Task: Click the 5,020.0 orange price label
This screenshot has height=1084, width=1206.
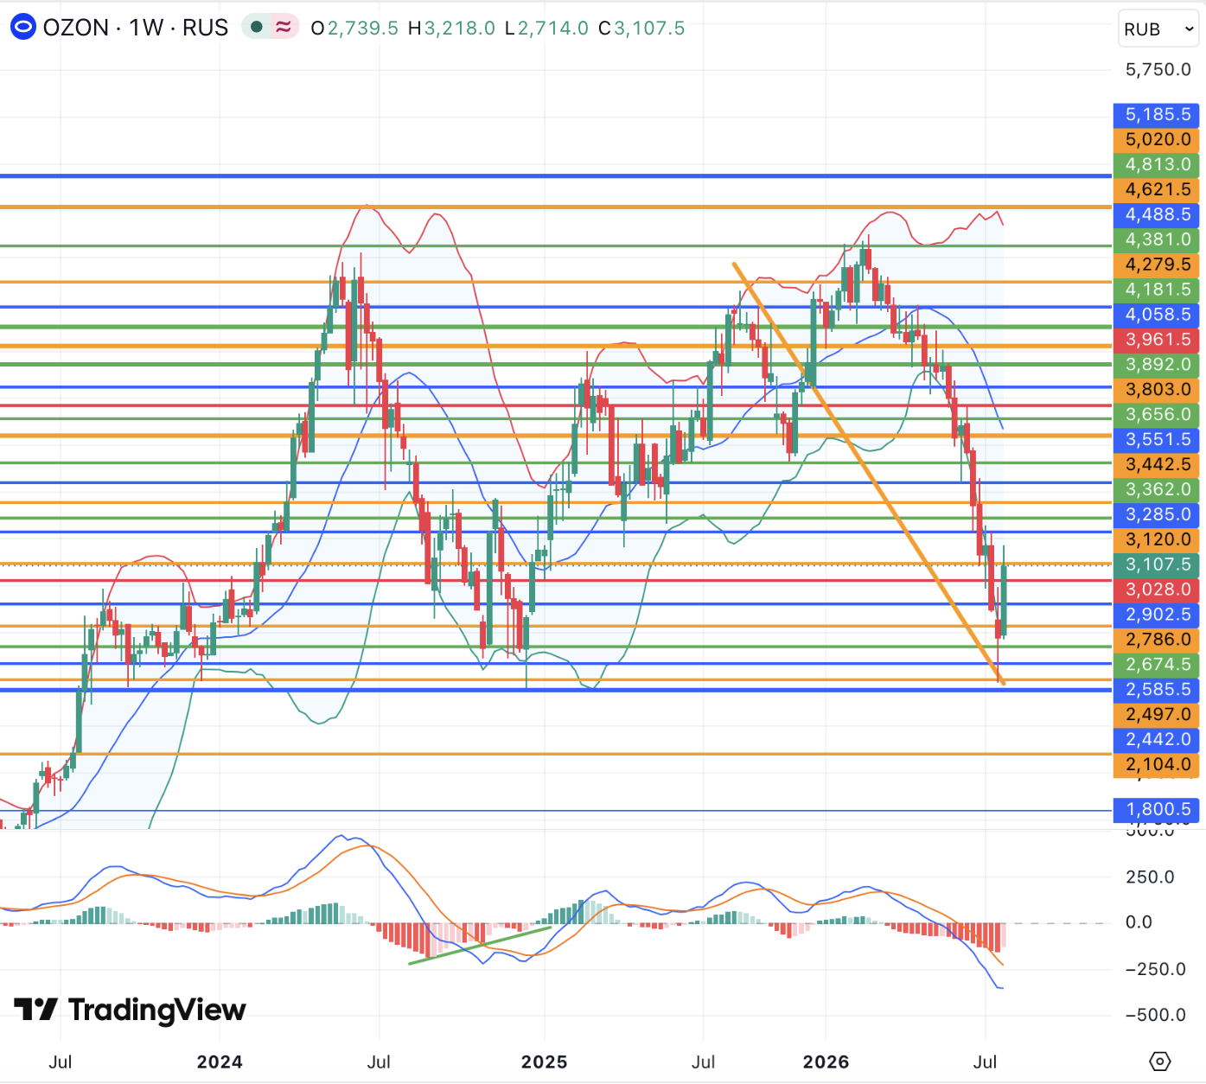Action: coord(1158,139)
